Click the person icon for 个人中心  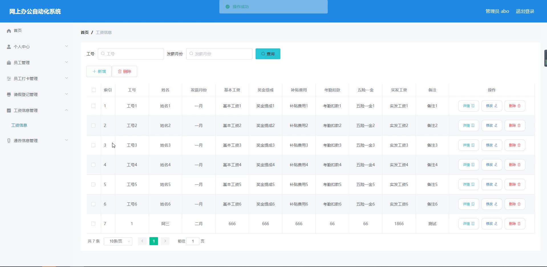(9, 47)
